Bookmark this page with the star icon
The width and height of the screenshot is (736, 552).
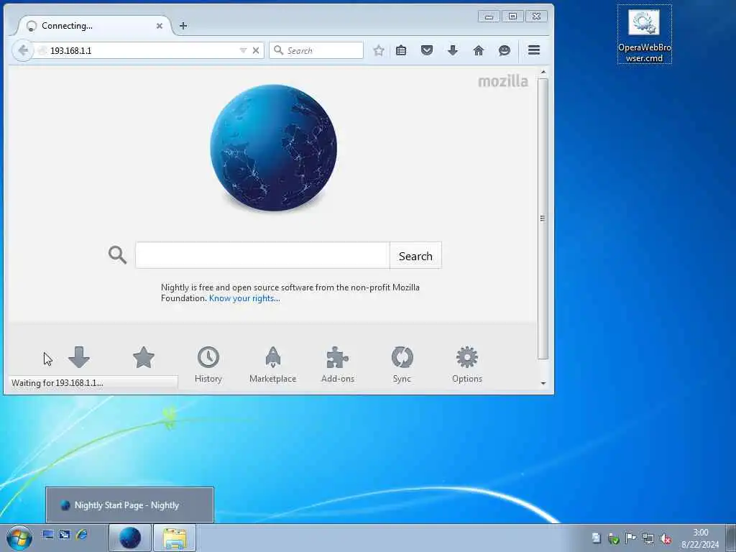coord(378,50)
